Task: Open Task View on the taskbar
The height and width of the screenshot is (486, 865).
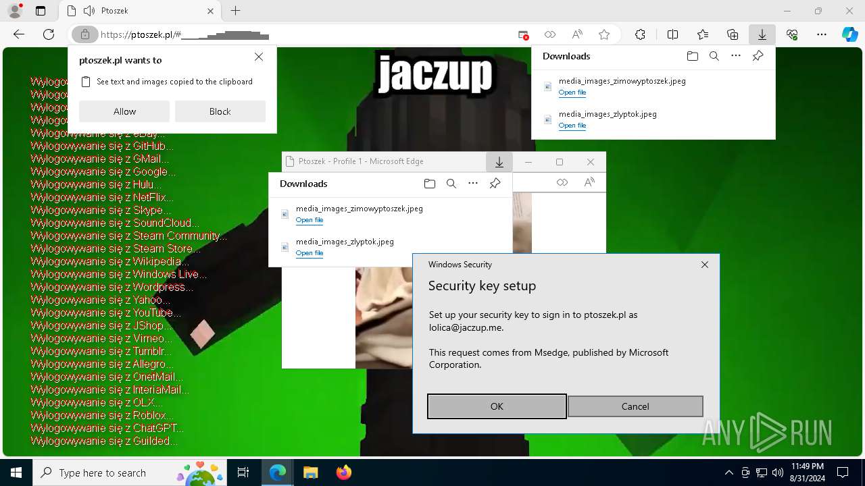Action: 244,473
